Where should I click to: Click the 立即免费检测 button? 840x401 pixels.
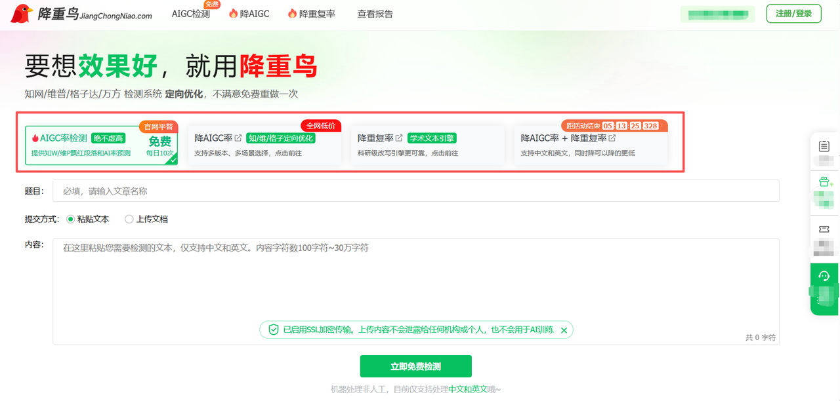click(415, 366)
